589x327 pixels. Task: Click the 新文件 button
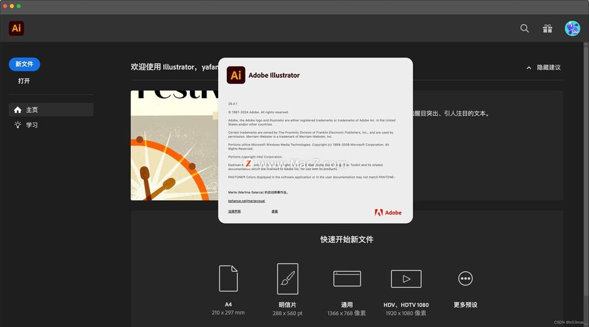coord(24,64)
